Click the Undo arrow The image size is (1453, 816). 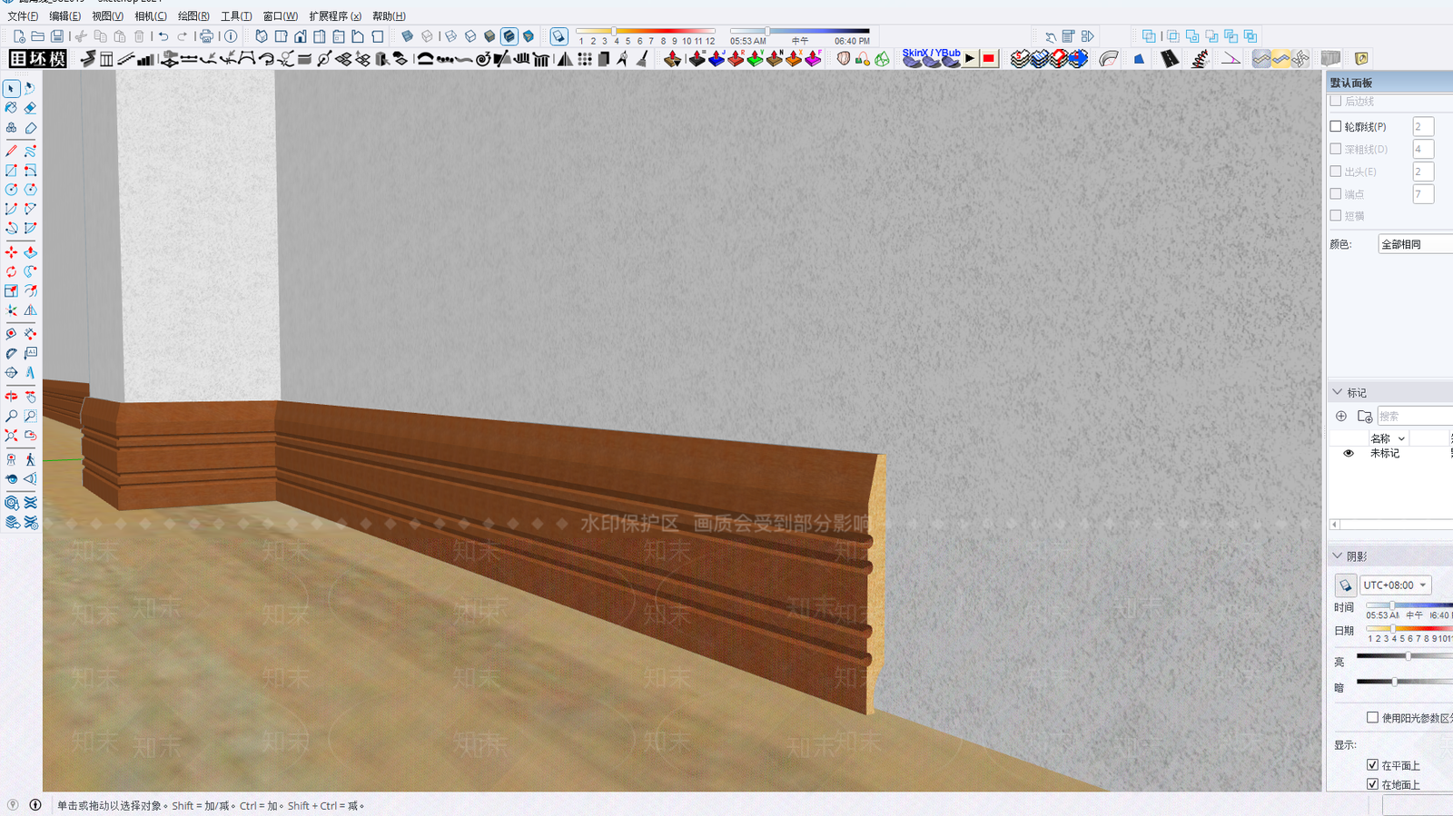coord(163,36)
